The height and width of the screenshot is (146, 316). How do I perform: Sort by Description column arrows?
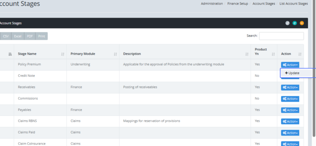point(247,54)
